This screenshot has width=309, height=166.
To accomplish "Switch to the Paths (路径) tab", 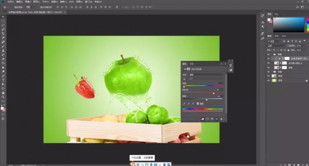I will 284,36.
